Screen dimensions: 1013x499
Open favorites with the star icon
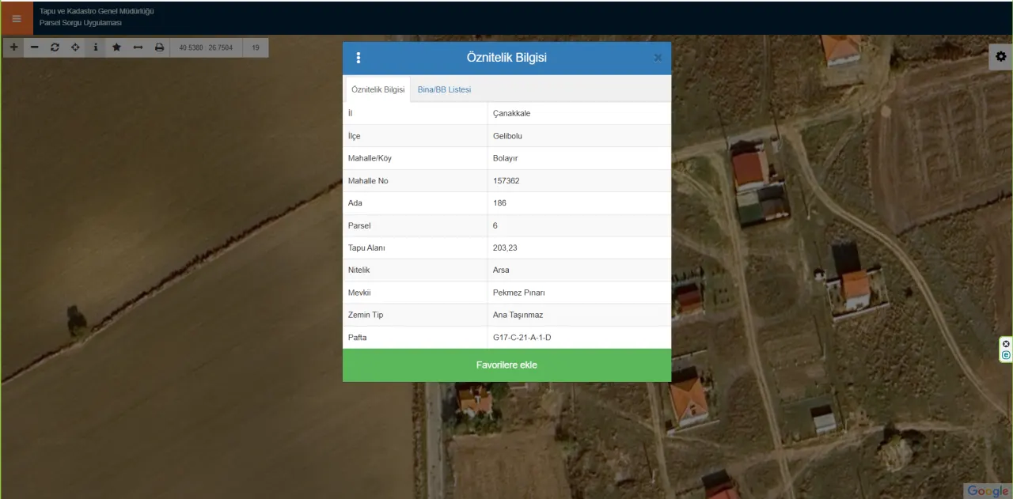(116, 47)
